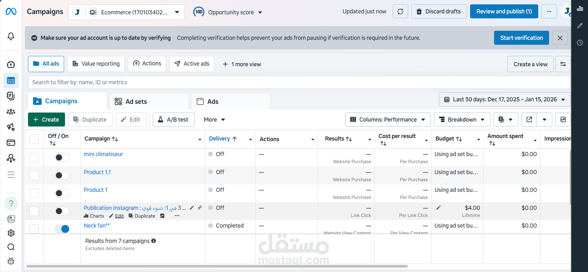Viewport: 588px width, 272px height.
Task: Open the Breakdown dropdown
Action: coord(462,119)
